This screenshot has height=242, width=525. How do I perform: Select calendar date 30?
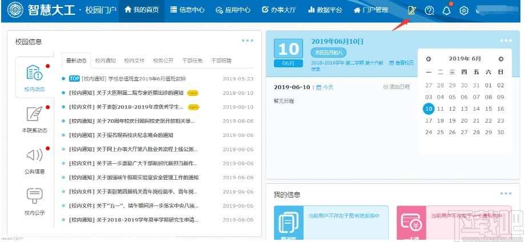[500, 132]
